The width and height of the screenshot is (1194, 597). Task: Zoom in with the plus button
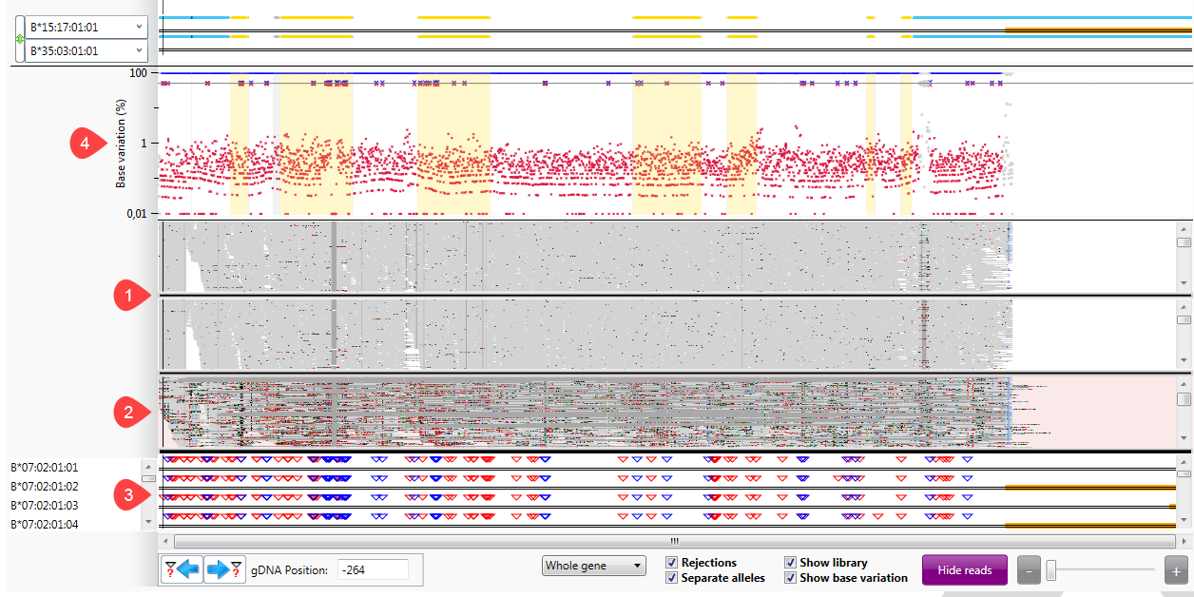[1175, 570]
